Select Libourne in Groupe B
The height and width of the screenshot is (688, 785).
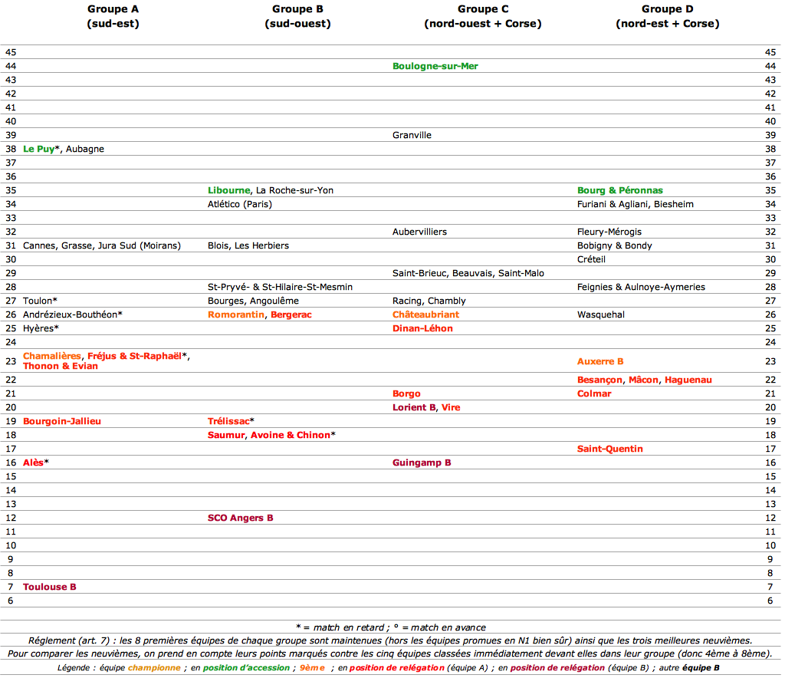[228, 190]
